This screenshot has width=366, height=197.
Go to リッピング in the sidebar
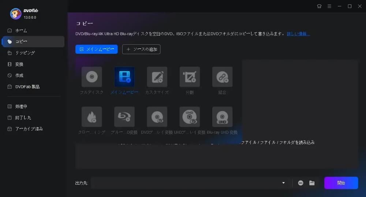pos(25,53)
